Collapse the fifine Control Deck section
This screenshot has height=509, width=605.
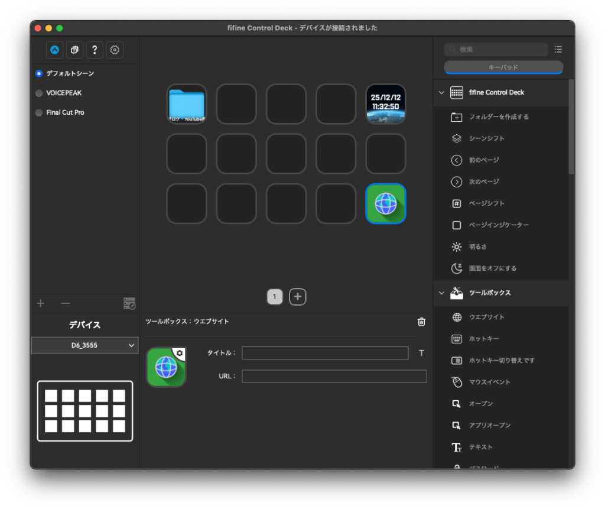pyautogui.click(x=441, y=92)
